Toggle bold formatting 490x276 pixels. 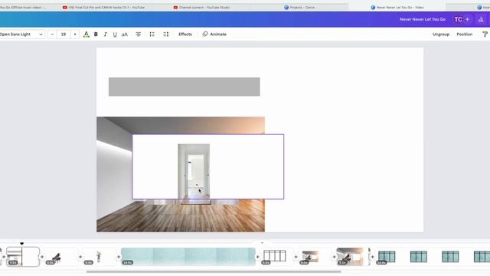point(96,34)
